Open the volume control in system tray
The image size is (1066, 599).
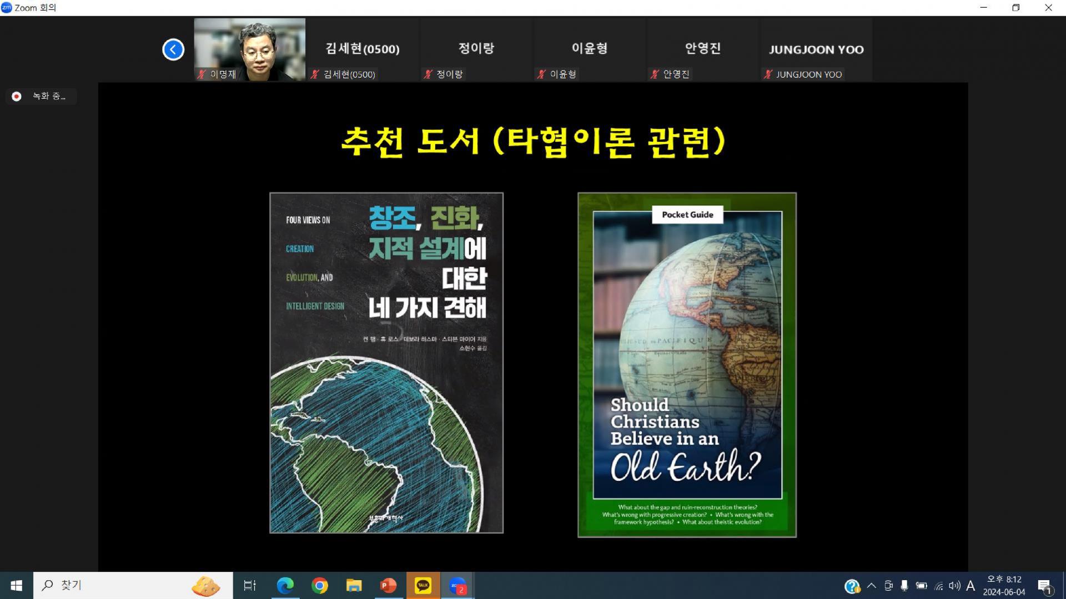click(x=954, y=586)
